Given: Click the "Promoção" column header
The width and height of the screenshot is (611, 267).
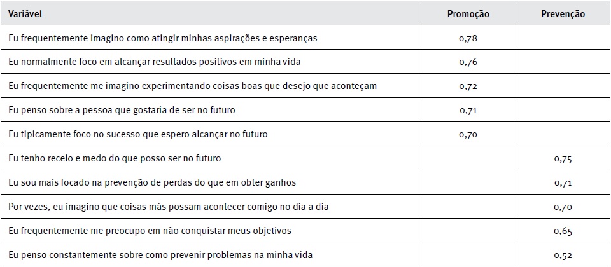Looking at the screenshot, I should (467, 13).
